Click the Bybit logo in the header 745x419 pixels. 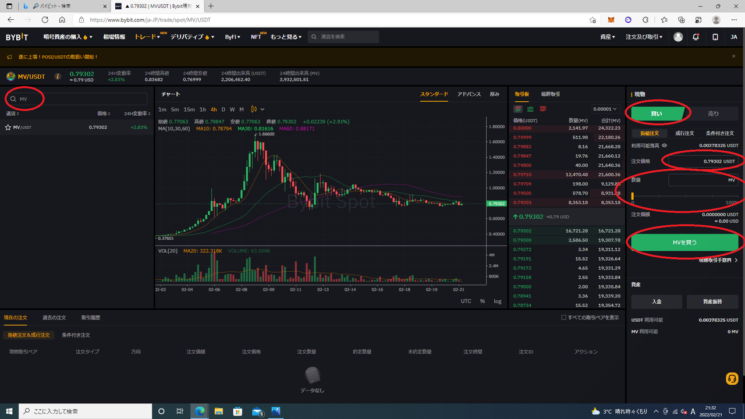17,37
